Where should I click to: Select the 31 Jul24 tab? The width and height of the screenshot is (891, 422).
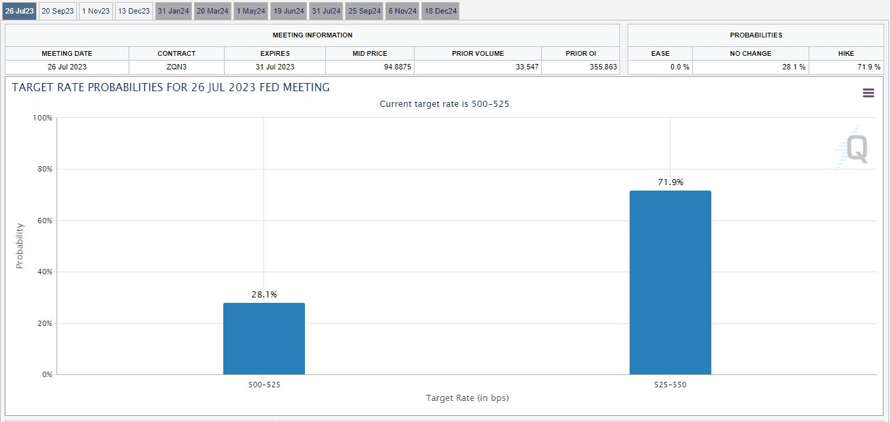coord(327,11)
